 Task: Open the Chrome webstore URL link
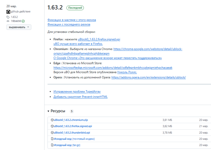[118, 51]
